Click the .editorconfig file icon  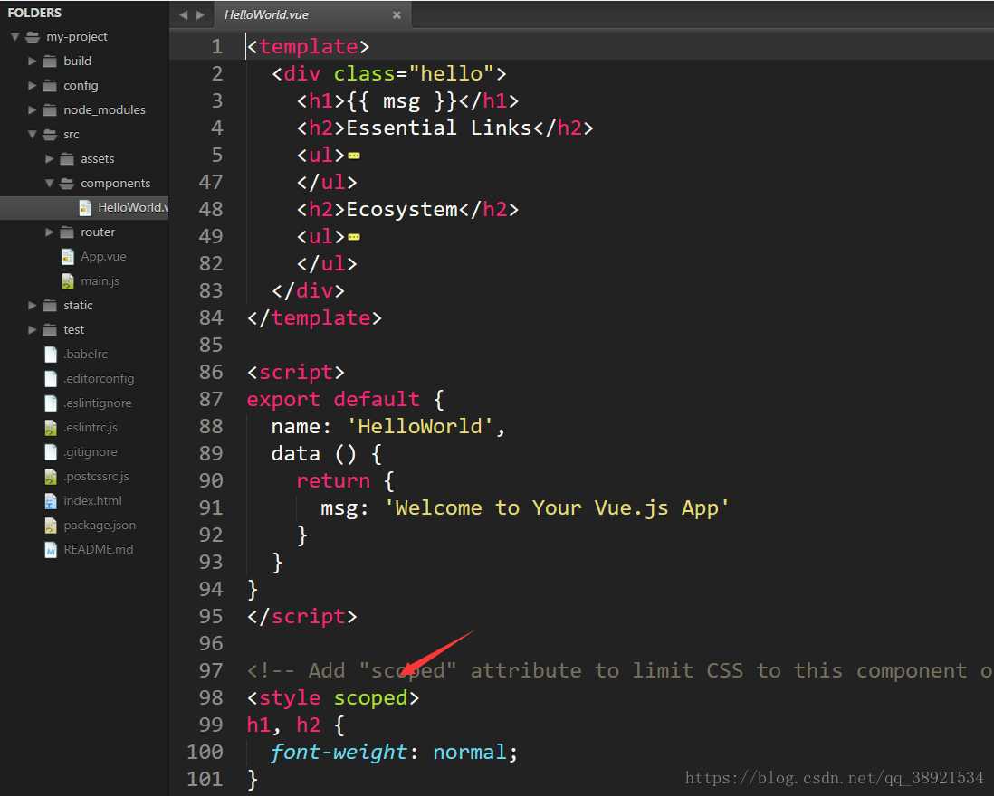point(51,379)
